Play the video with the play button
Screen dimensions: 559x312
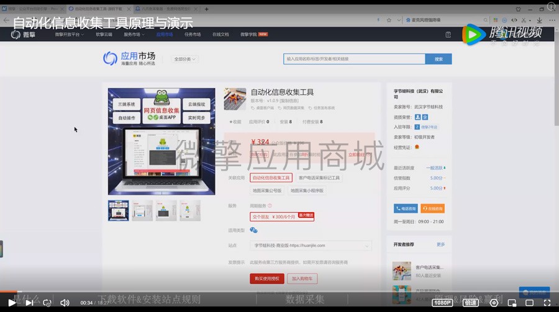(12, 302)
